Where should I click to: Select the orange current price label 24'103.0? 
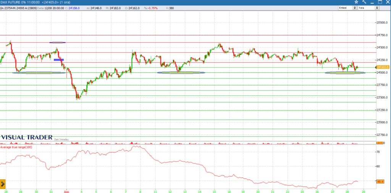coord(383,67)
